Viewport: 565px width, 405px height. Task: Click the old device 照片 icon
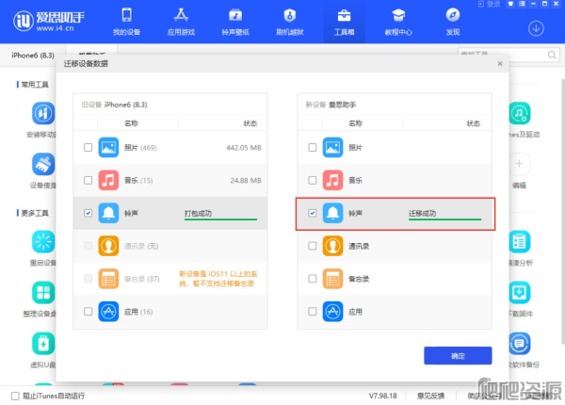point(108,147)
